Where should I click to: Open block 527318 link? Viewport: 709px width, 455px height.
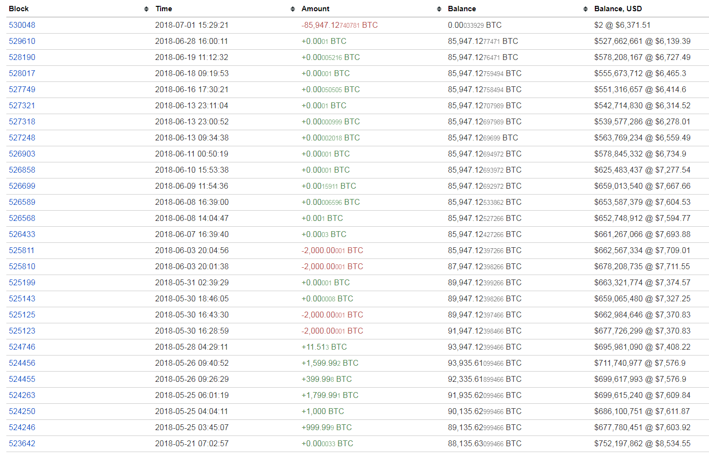click(x=22, y=122)
